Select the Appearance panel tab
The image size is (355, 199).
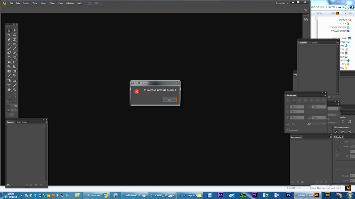point(296,137)
